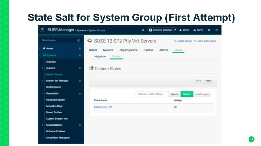The image size is (261, 146).
Task: Select the Custom subtab
Action: pos(116,57)
